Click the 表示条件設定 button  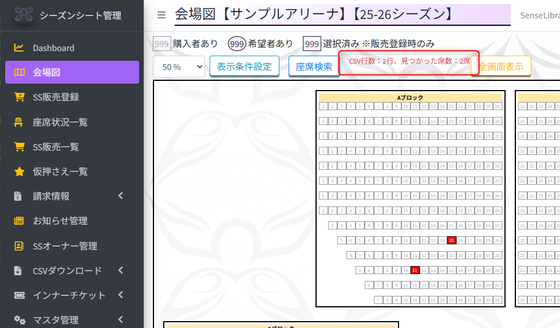[x=244, y=67]
